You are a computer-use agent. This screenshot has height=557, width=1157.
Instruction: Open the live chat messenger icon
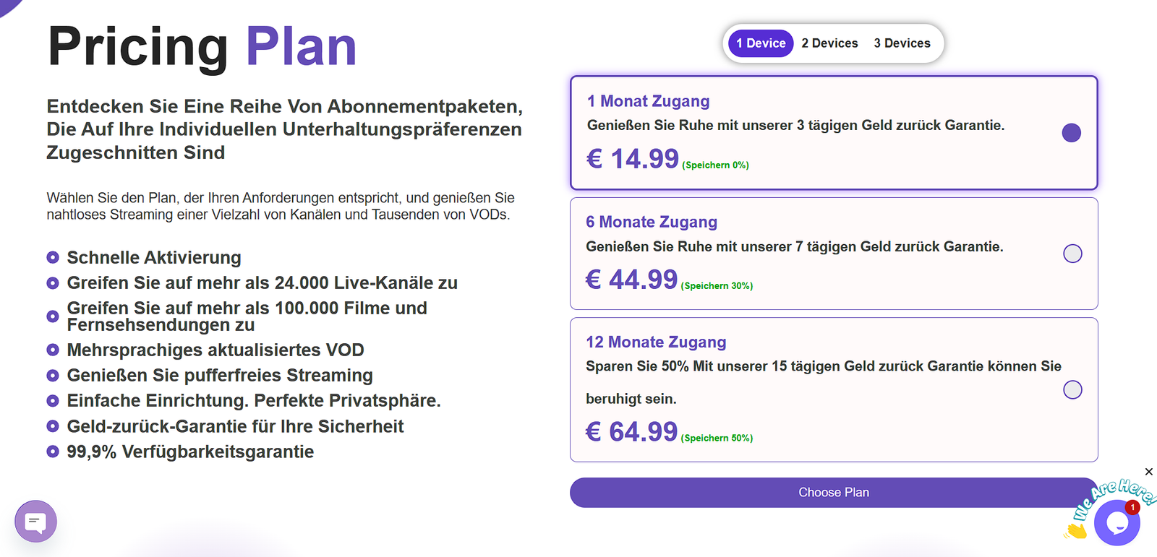pyautogui.click(x=1117, y=523)
